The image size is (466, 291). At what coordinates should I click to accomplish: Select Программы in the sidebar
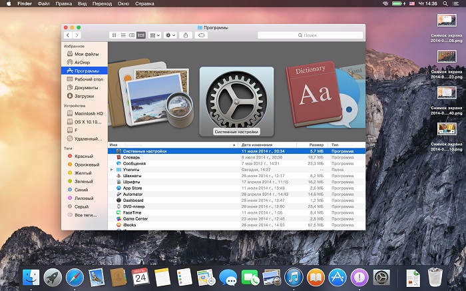[85, 71]
